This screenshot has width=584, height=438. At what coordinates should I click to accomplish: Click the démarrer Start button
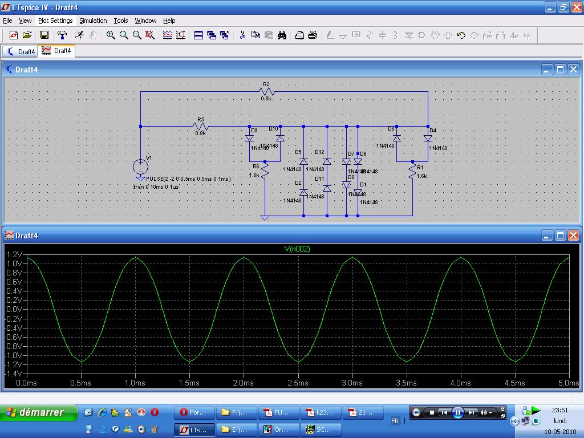39,412
